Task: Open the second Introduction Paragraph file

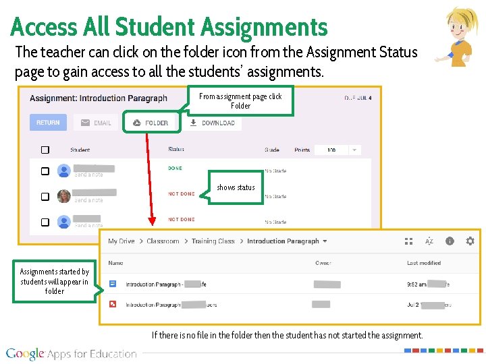Action: point(171,305)
